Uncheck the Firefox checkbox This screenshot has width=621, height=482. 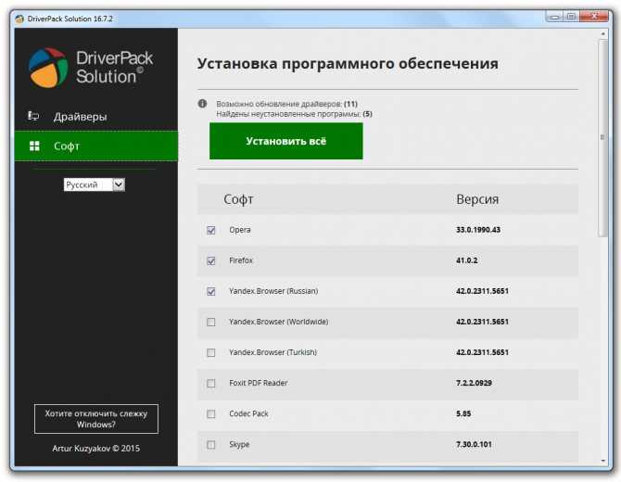(x=211, y=260)
